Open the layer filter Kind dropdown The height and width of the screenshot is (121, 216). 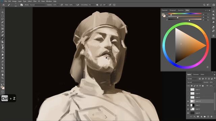click(x=192, y=79)
